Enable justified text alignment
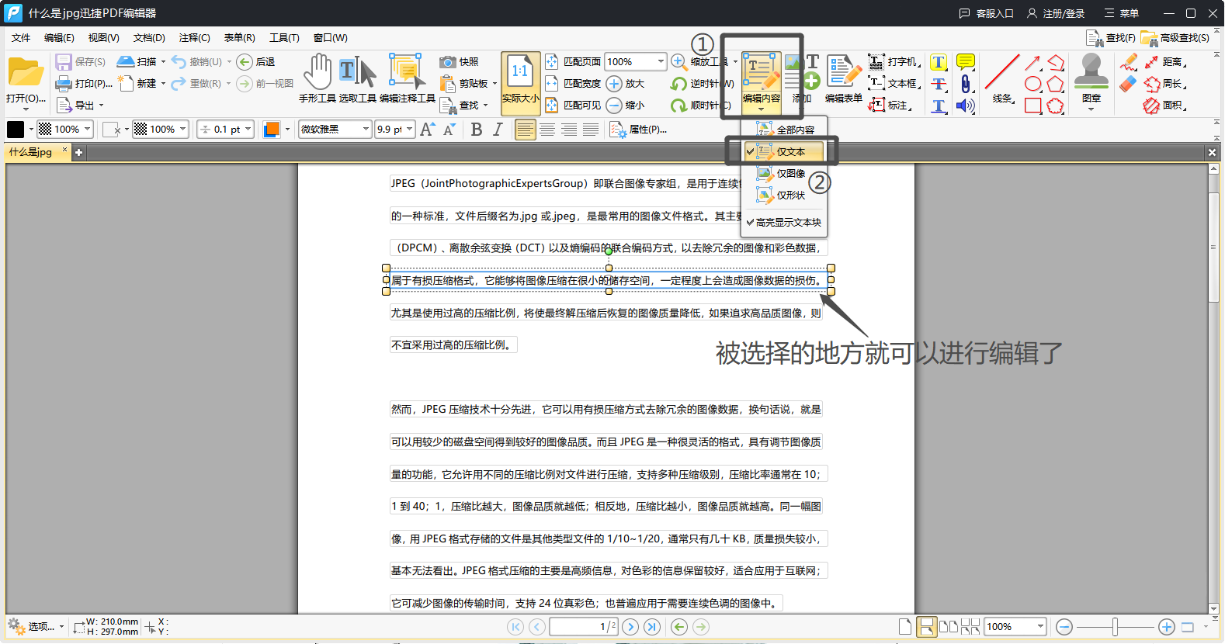 click(x=591, y=130)
